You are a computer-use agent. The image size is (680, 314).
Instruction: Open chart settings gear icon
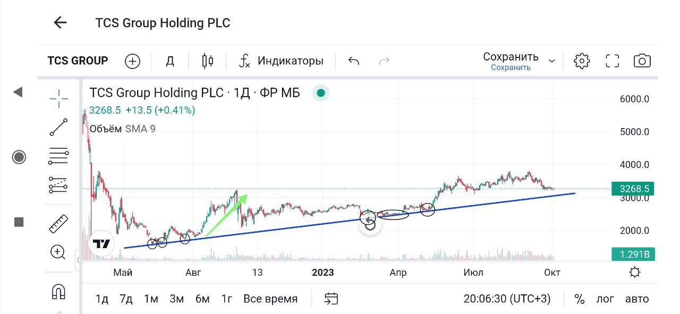pos(582,61)
